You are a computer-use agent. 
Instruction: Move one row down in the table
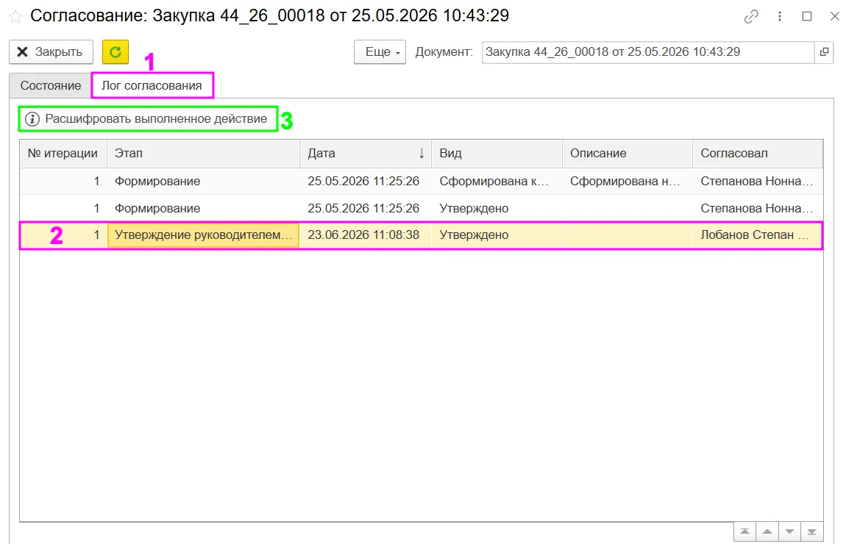789,532
